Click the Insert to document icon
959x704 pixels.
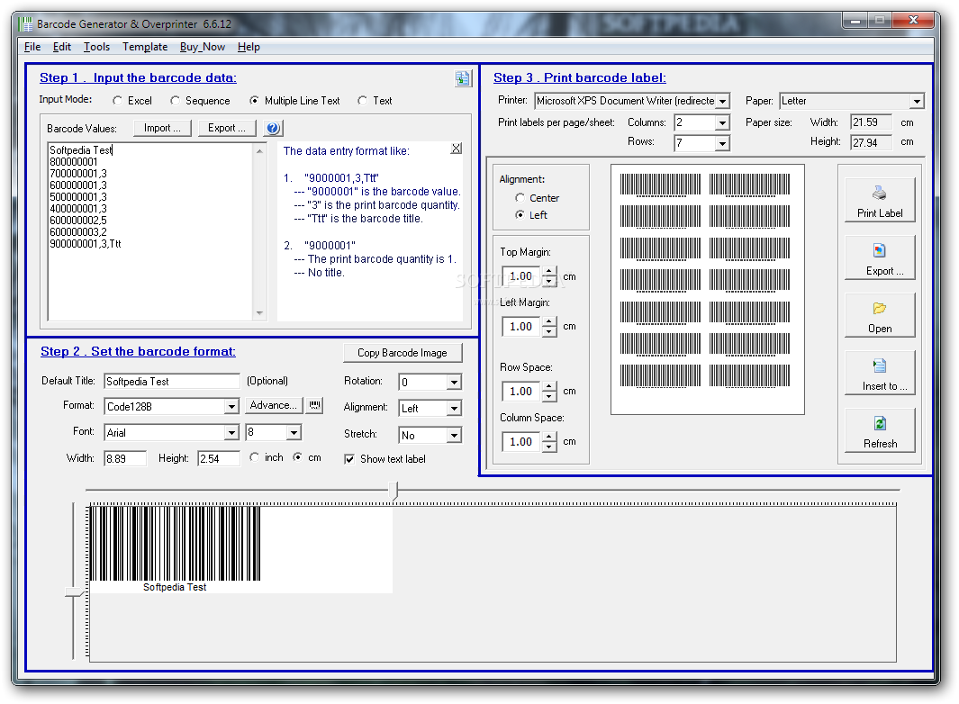click(880, 366)
